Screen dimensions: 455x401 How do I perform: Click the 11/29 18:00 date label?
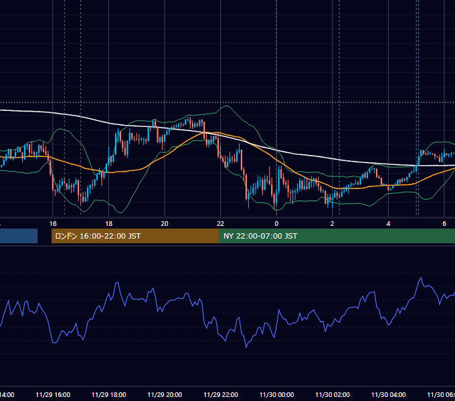pos(109,394)
